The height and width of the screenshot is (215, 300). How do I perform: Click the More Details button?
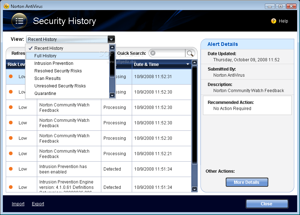(247, 182)
